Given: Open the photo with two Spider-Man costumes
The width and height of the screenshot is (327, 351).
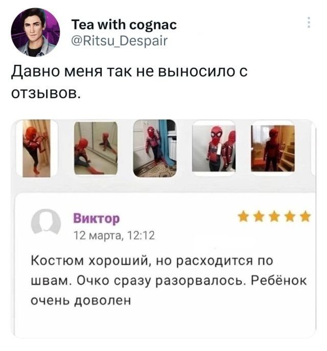Looking at the screenshot, I should coord(214,148).
